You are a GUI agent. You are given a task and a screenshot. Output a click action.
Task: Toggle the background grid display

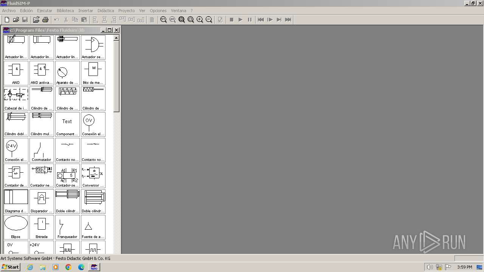pyautogui.click(x=152, y=20)
